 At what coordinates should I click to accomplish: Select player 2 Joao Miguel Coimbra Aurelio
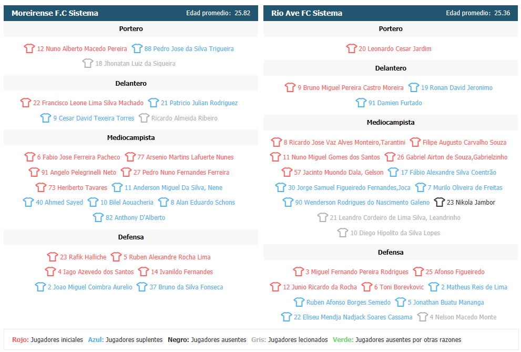[x=90, y=287]
